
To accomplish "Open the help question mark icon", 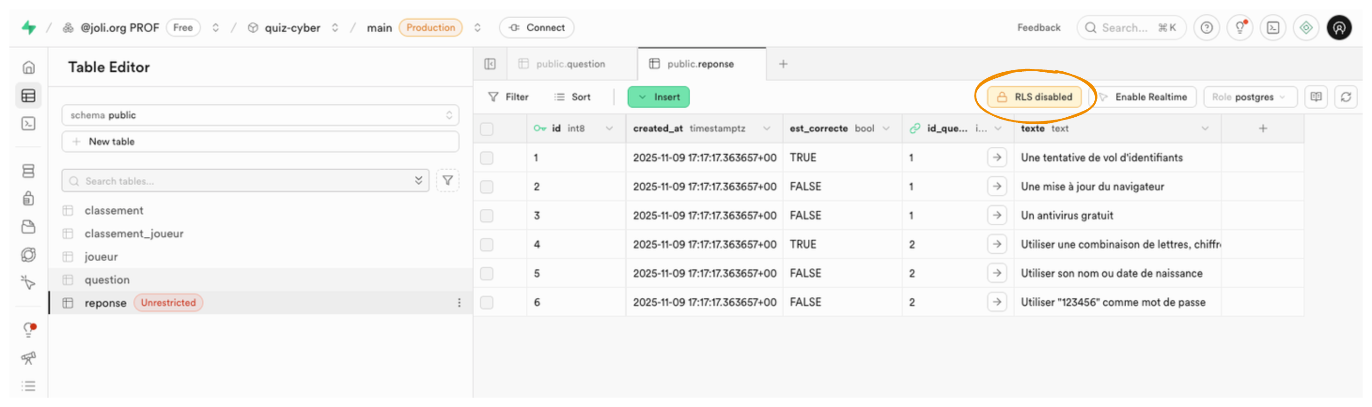I will tap(1206, 28).
